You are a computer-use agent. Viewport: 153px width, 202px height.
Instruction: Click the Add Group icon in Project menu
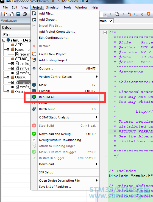pos(34,20)
